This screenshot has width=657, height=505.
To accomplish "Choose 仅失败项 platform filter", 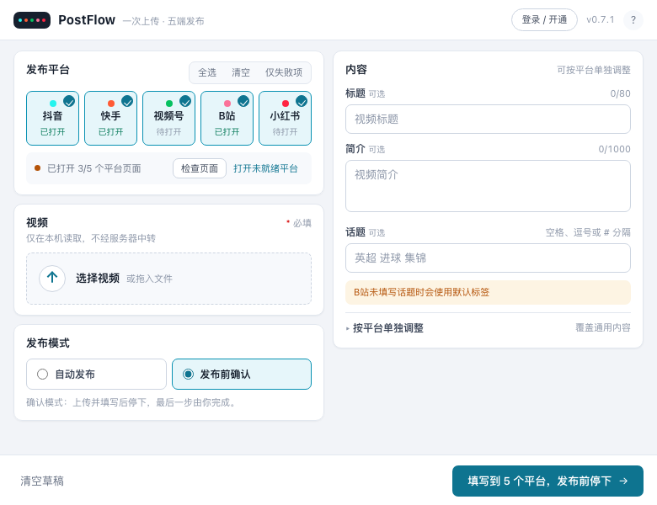I will pos(284,72).
